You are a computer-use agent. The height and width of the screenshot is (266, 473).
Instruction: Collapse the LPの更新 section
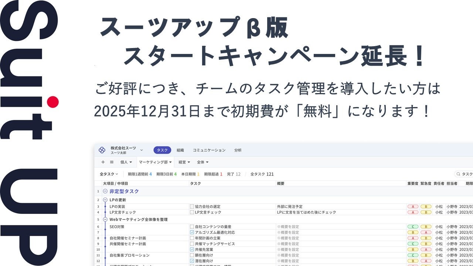tap(105, 199)
